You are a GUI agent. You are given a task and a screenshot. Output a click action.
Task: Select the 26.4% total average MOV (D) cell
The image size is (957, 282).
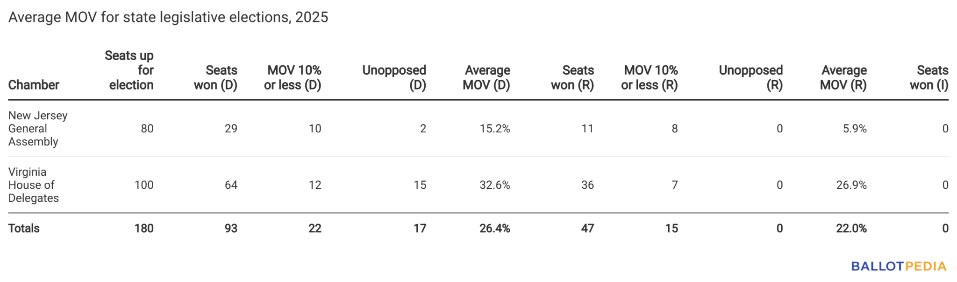[x=495, y=228]
